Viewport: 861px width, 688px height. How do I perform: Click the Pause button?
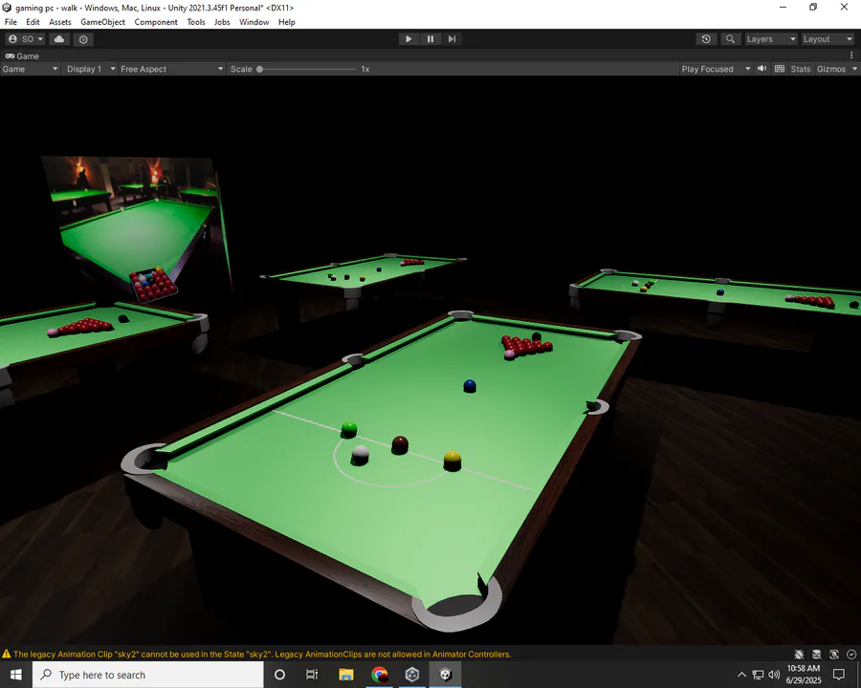(430, 39)
